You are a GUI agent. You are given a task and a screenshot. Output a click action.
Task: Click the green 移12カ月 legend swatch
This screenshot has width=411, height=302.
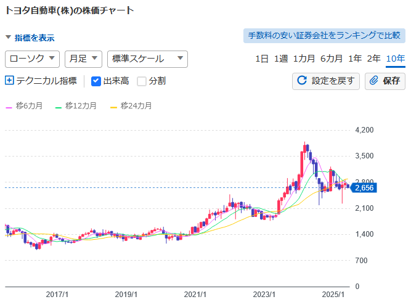coord(58,107)
